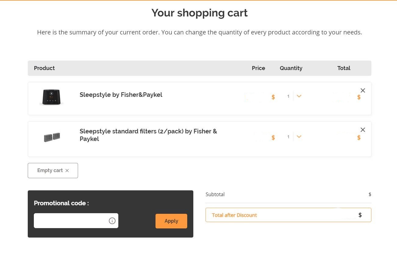Click quantity value 1 for Sleepstyle machine
Viewport: 397px width, 254px height.
(x=288, y=96)
